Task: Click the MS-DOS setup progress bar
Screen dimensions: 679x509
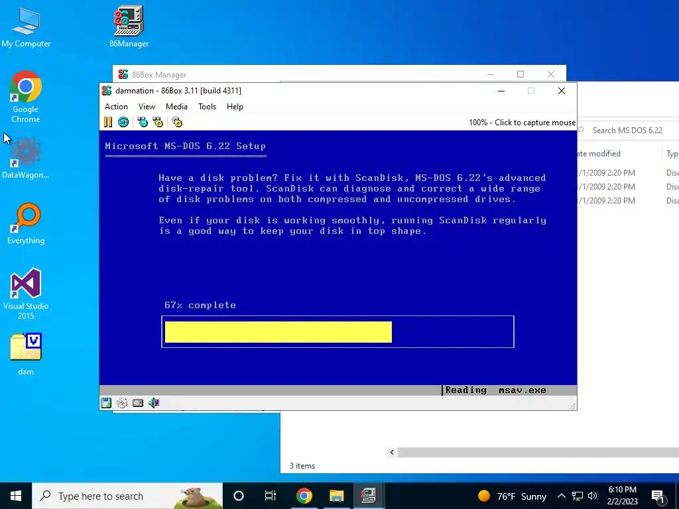Action: click(x=338, y=331)
